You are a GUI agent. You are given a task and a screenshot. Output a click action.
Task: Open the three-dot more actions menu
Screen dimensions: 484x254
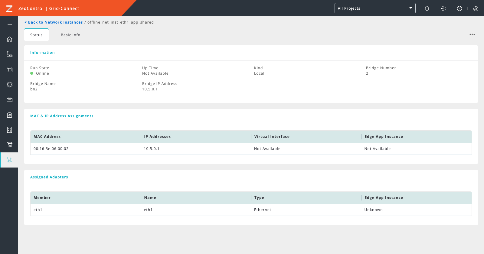point(472,34)
